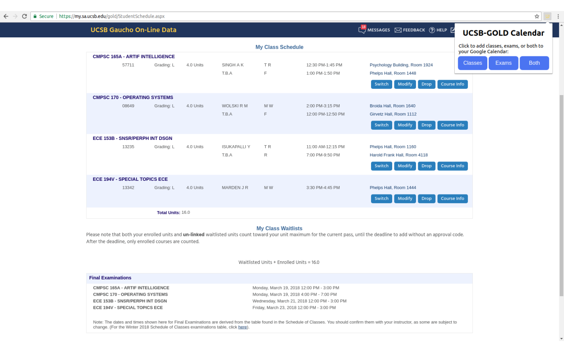Click the green Secure padlock icon
The image size is (564, 352).
tap(34, 16)
